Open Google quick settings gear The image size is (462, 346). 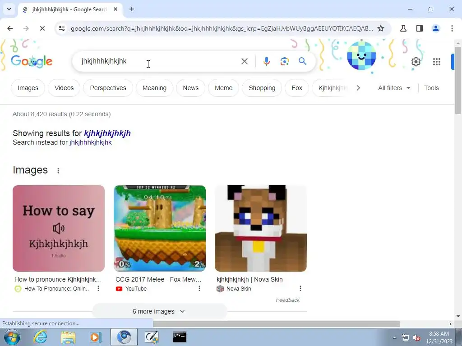tap(416, 61)
